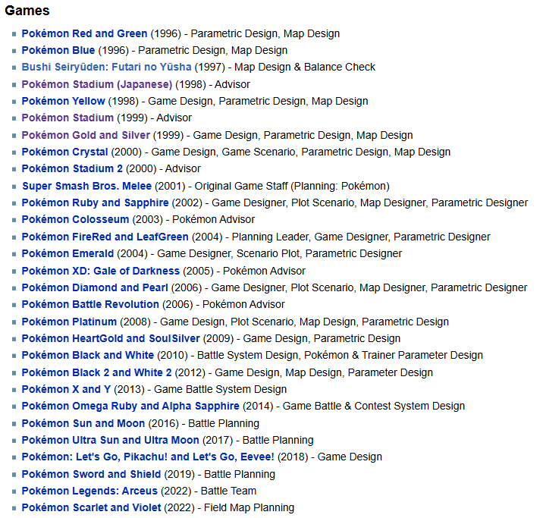This screenshot has height=518, width=543.
Task: Open the Pokémon Stadium 1999 link
Action: click(x=68, y=118)
